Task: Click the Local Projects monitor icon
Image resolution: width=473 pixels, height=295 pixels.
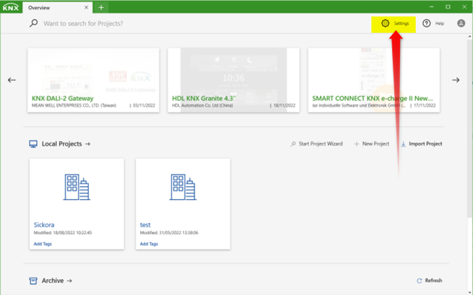Action: [33, 144]
